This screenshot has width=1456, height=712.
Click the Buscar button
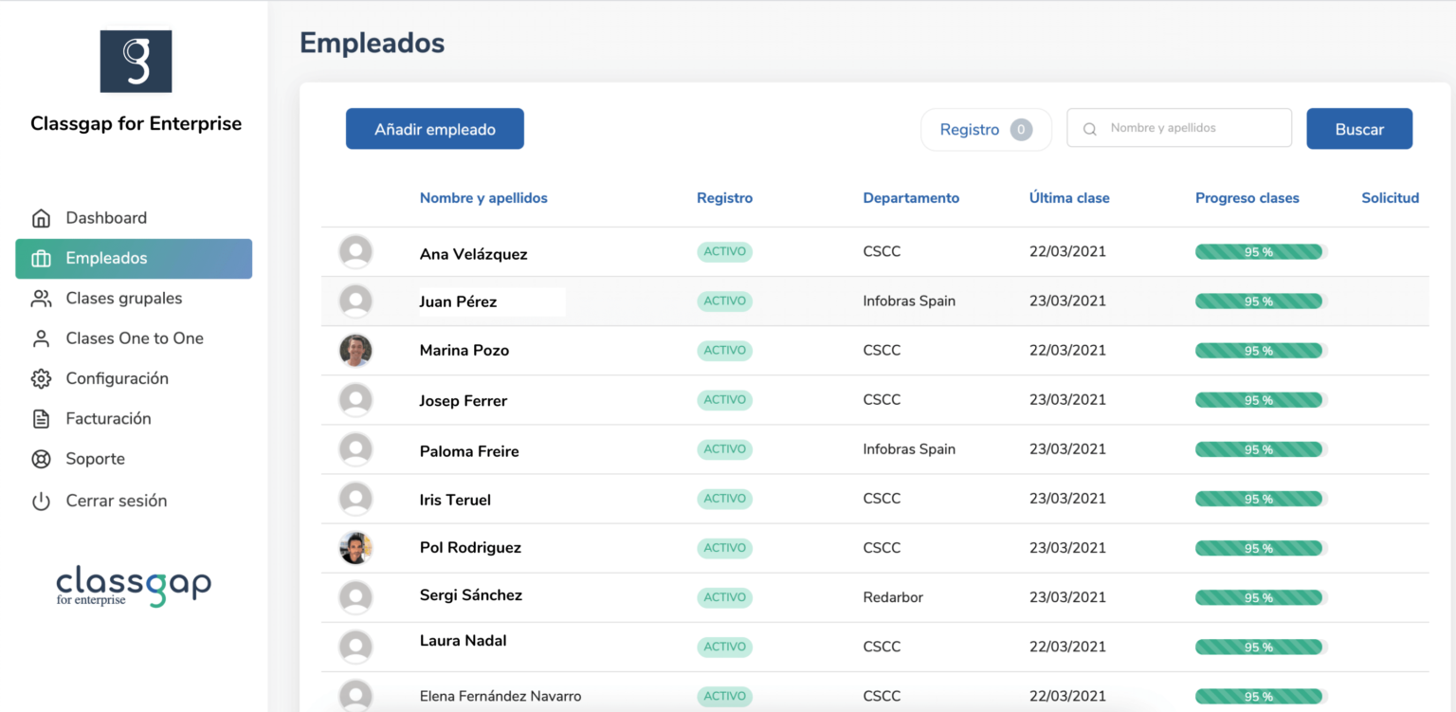1359,129
